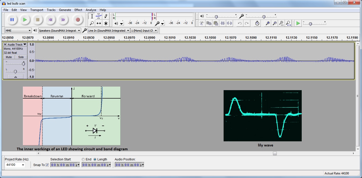Open the Line In input device dropdown

[x=109, y=31]
